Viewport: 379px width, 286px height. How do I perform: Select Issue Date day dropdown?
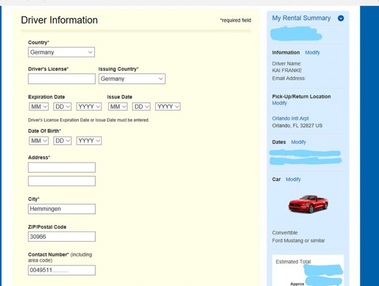pos(142,107)
